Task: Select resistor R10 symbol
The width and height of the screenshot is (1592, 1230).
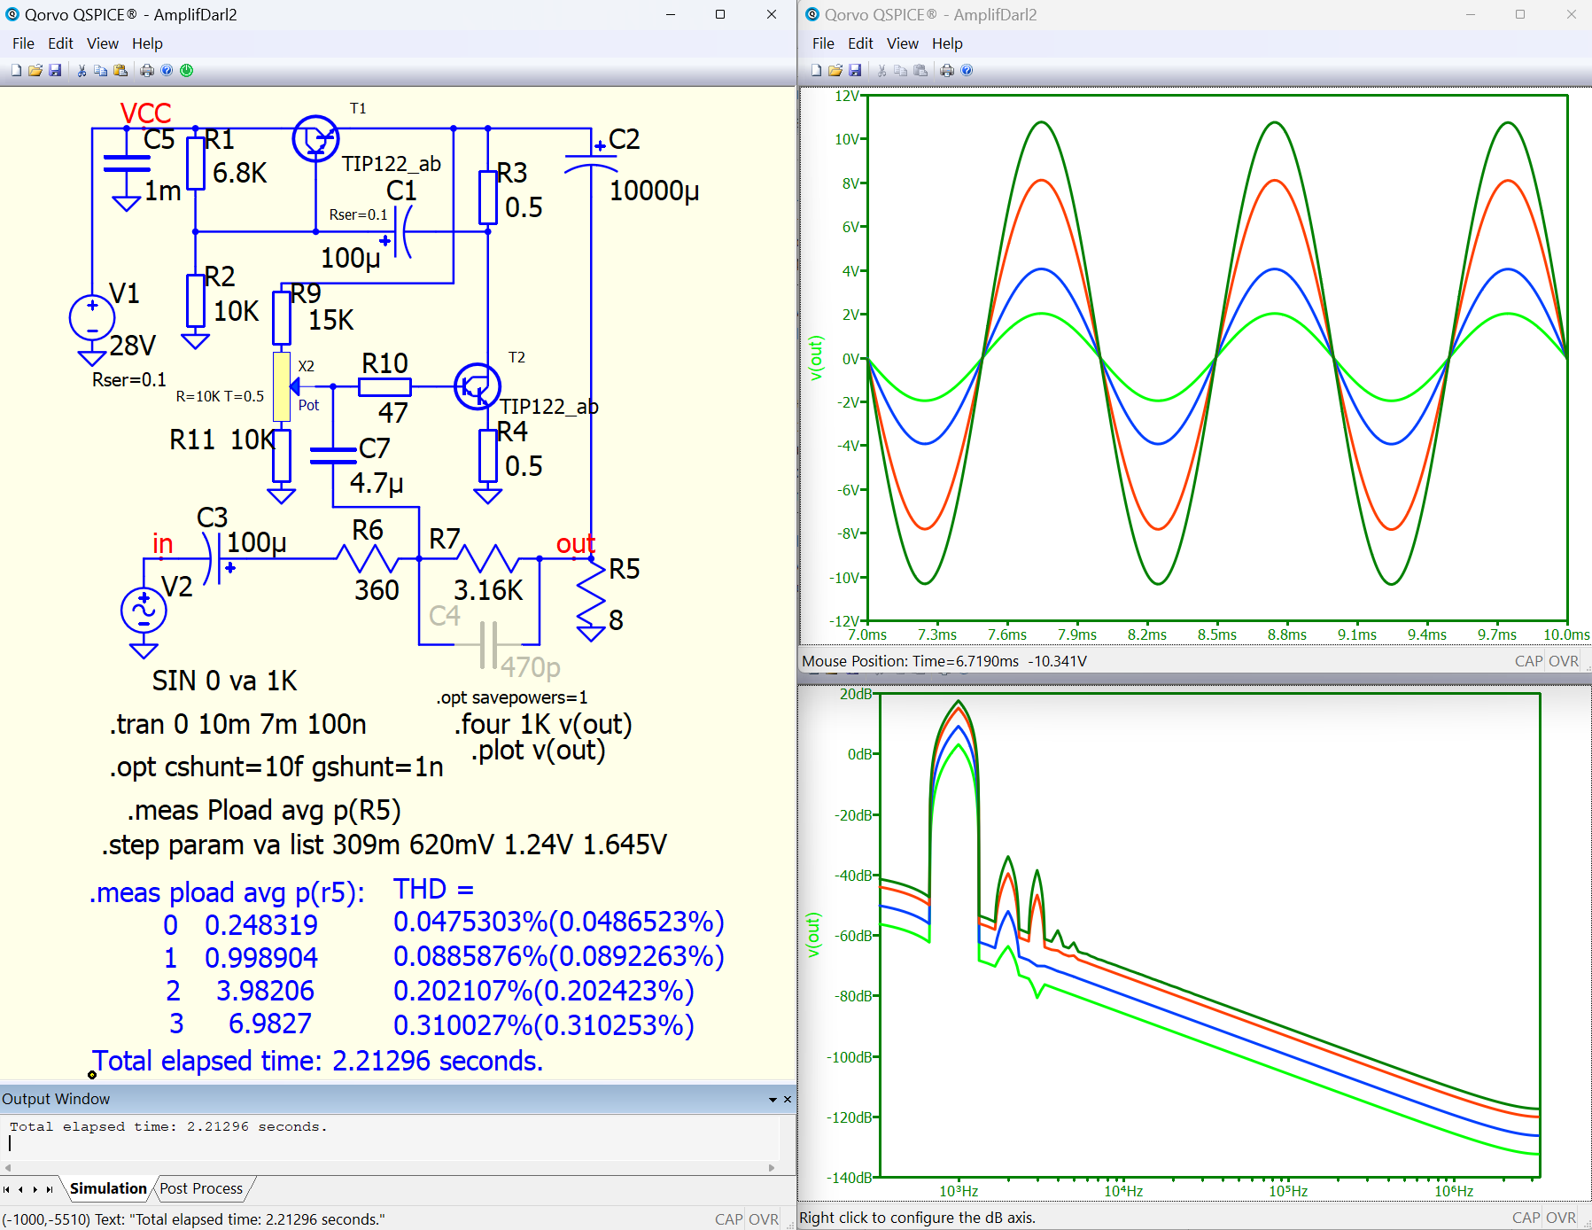Action: click(384, 386)
